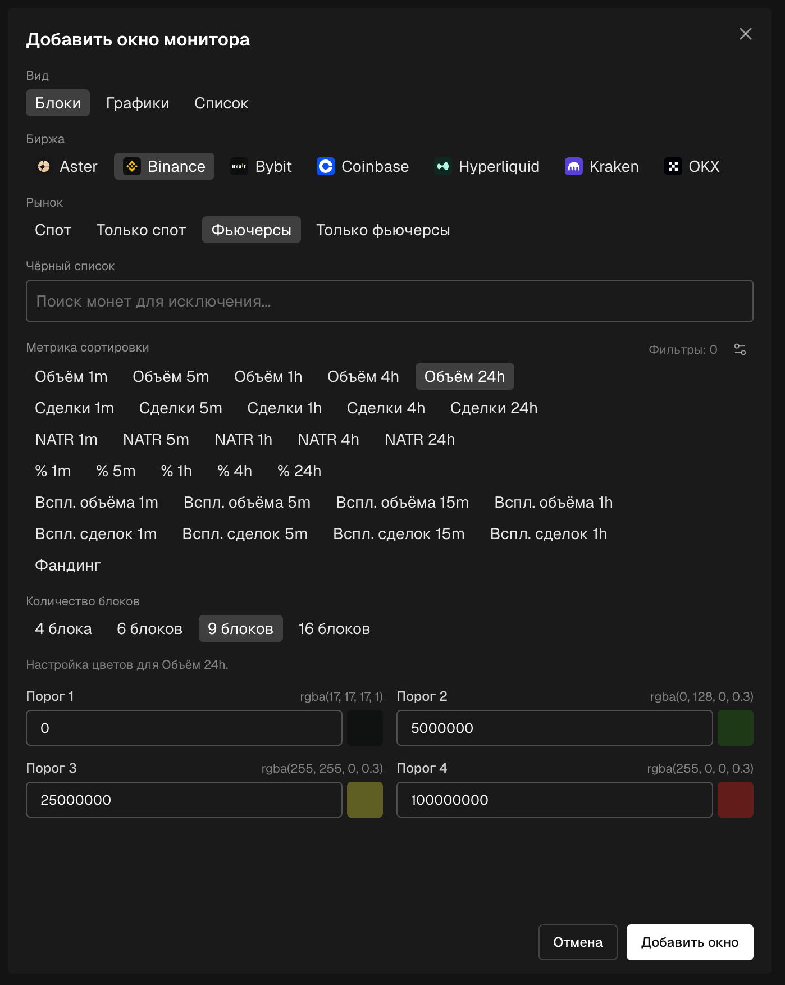
Task: Sort by Фандинг metric
Action: click(68, 566)
